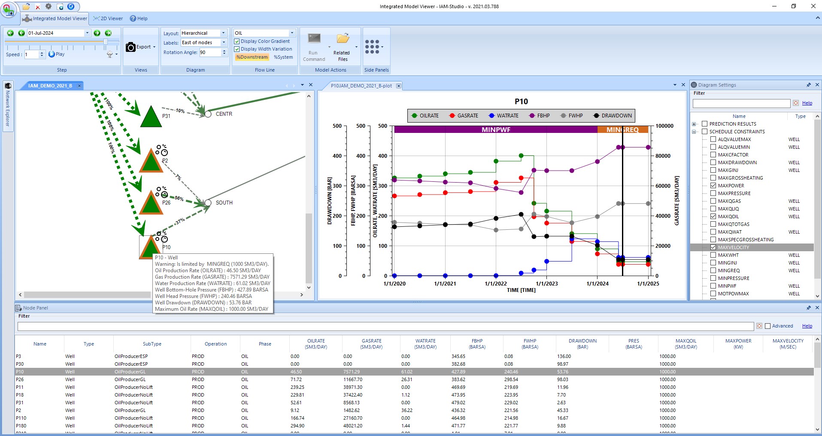
Task: Open the Labels dropdown set to East of nodes
Action: coord(223,42)
